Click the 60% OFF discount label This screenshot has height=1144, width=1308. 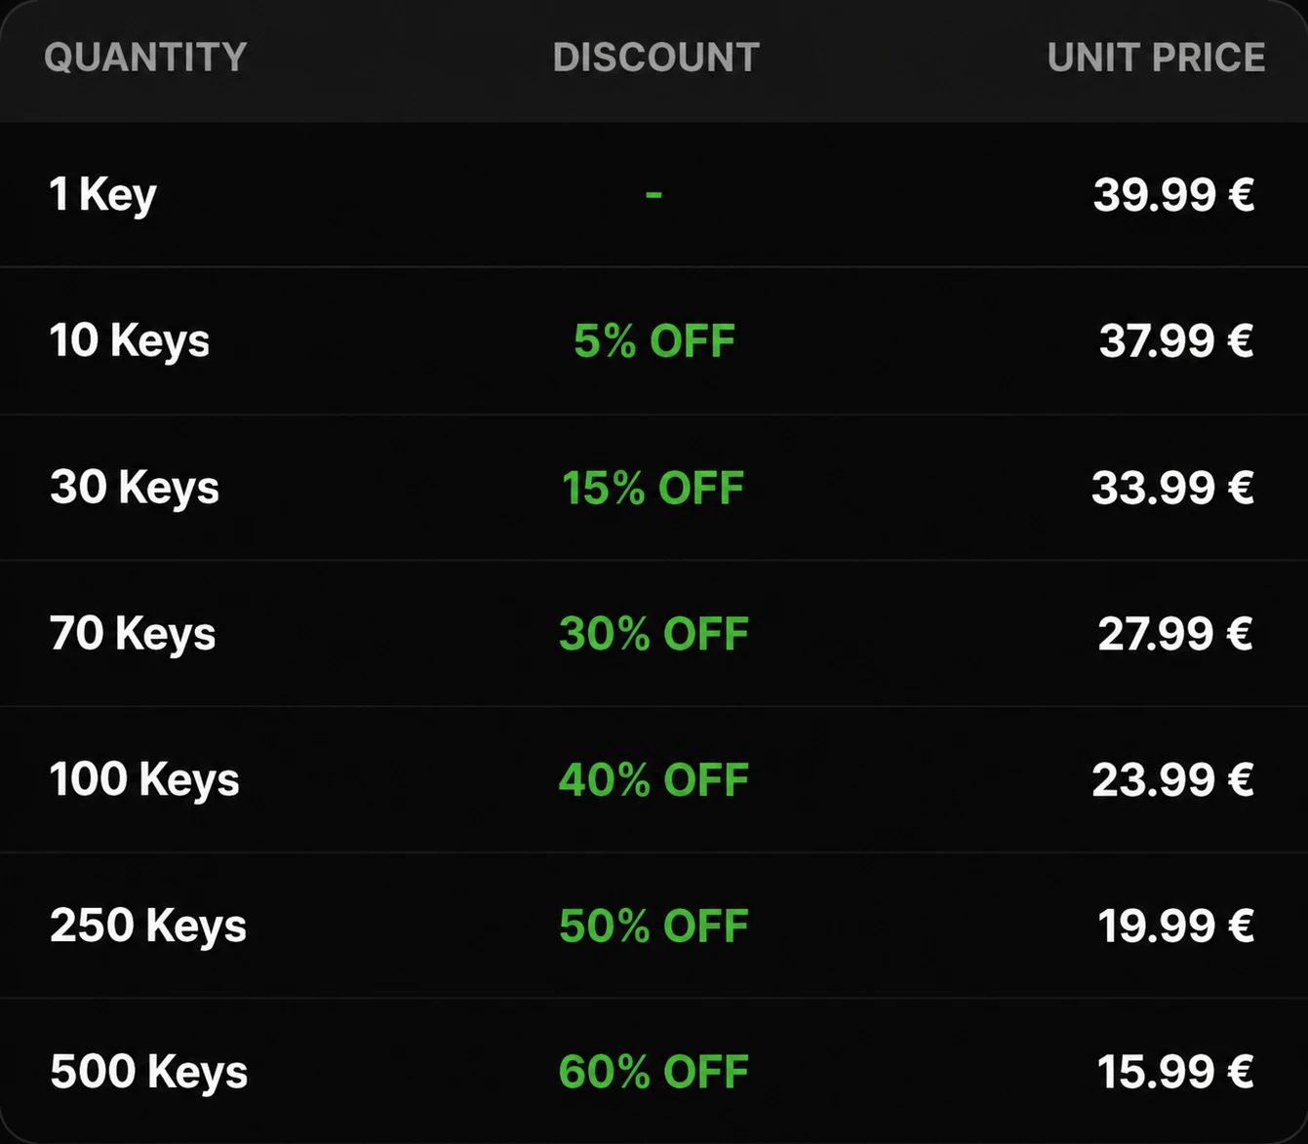[654, 1073]
